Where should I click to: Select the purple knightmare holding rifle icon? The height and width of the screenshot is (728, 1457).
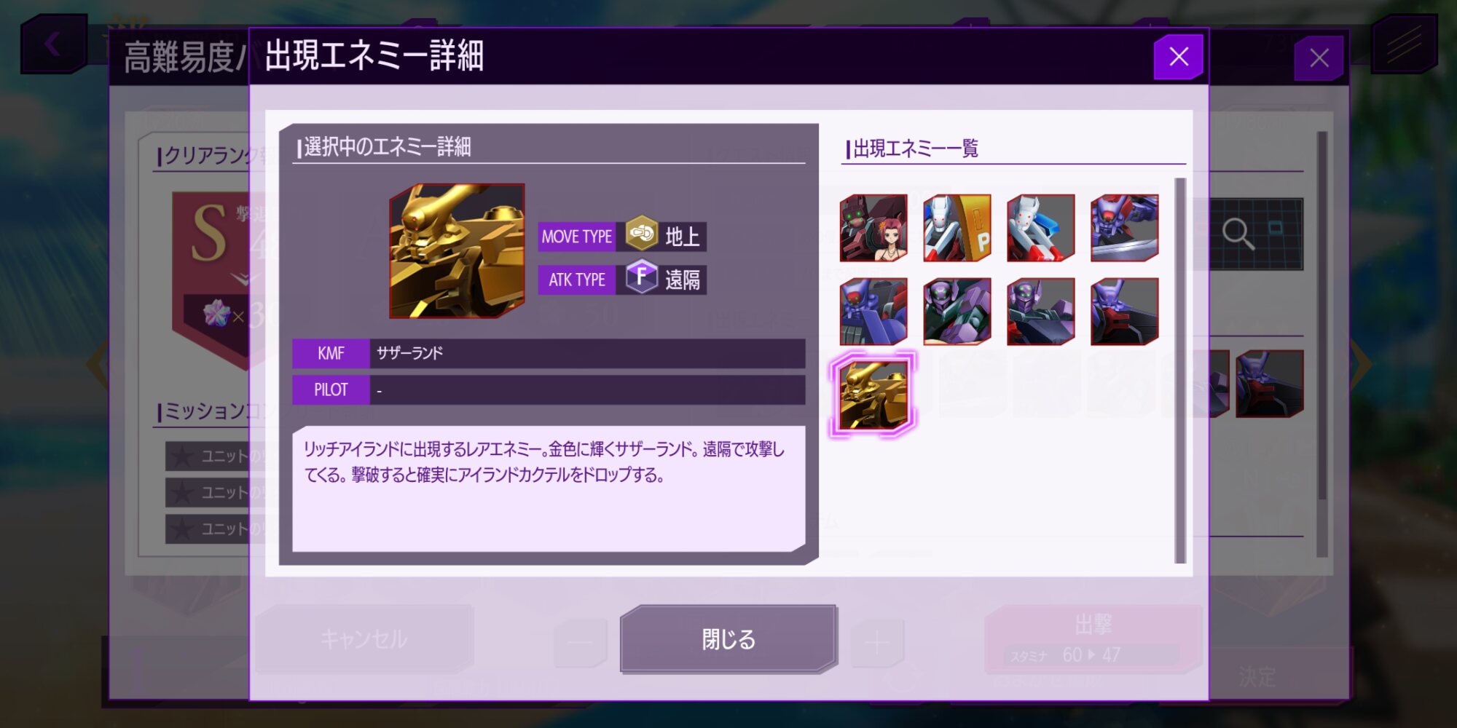click(x=1040, y=312)
